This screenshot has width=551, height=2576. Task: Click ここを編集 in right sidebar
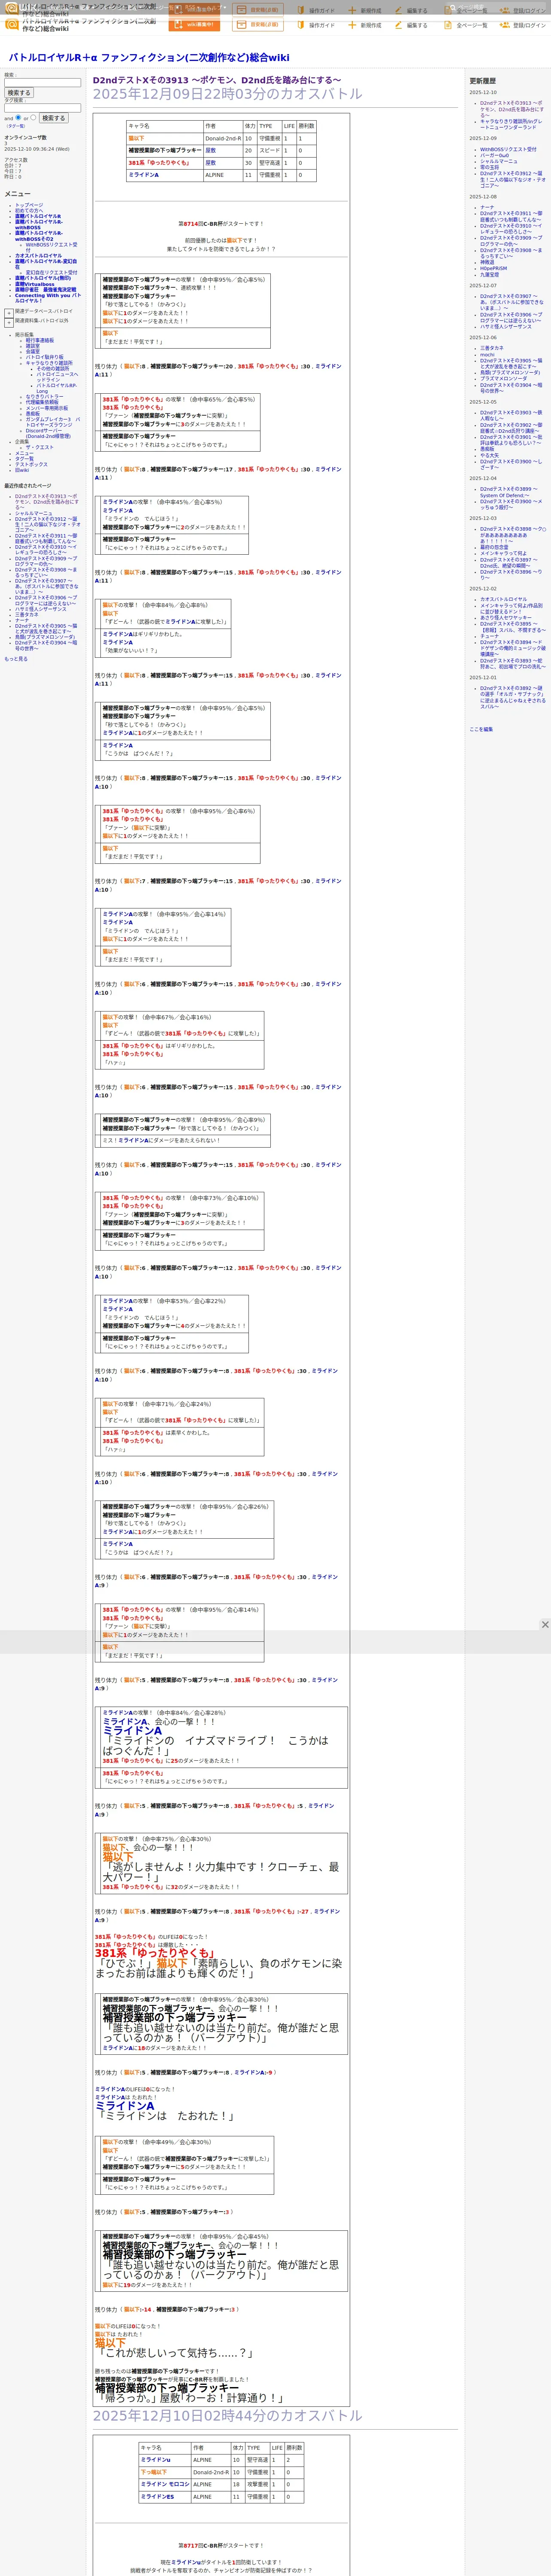481,729
